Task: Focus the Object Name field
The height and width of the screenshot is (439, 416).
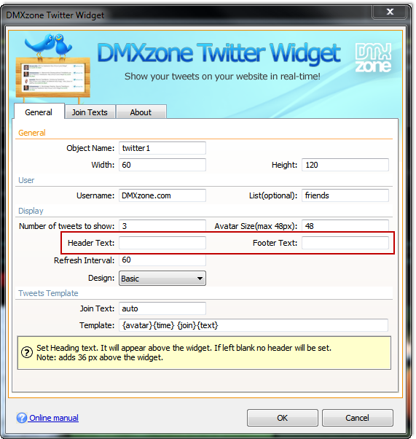Action: pyautogui.click(x=162, y=148)
